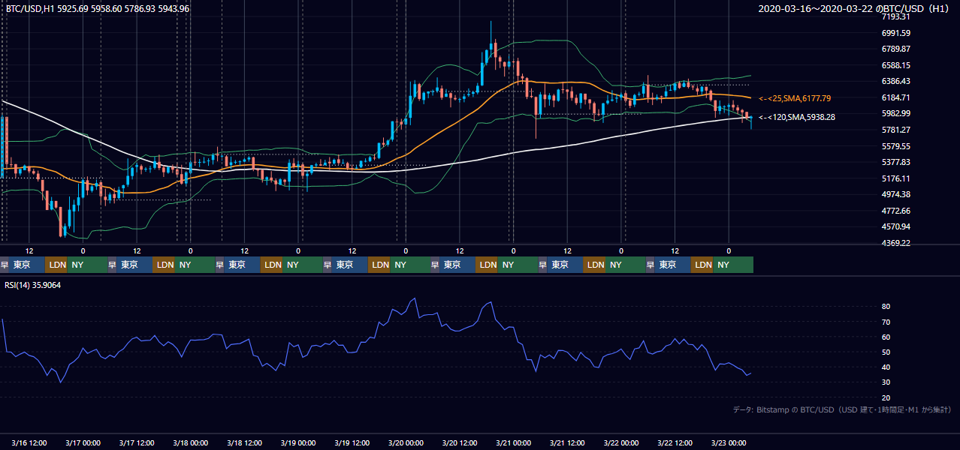Screen dimensions: 960x450
Task: Click the 3/17 00:00 date label
Action: [83, 442]
